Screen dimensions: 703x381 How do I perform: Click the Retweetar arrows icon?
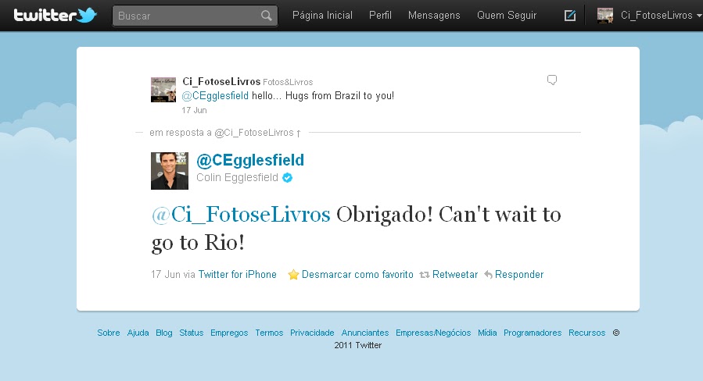tap(424, 275)
